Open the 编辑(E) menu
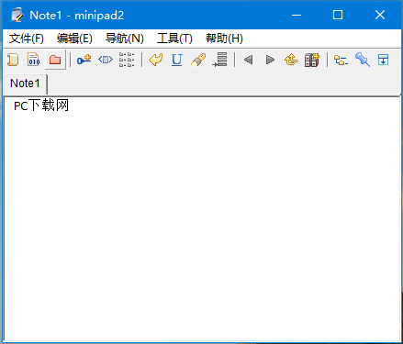This screenshot has height=344, width=403. click(x=74, y=39)
